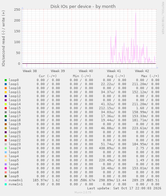The width and height of the screenshot is (166, 196).
Task: Click the 'nvme1n1' device label
Action: pyautogui.click(x=16, y=184)
